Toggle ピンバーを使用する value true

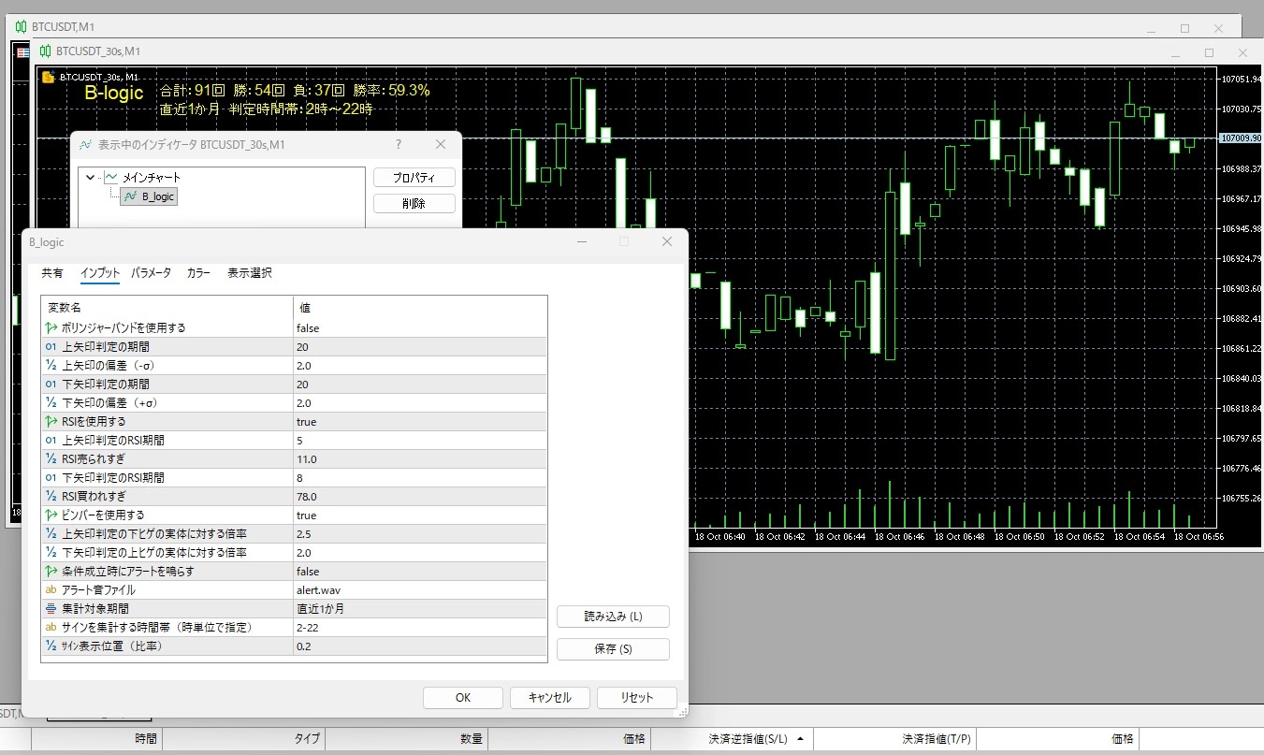coord(420,515)
